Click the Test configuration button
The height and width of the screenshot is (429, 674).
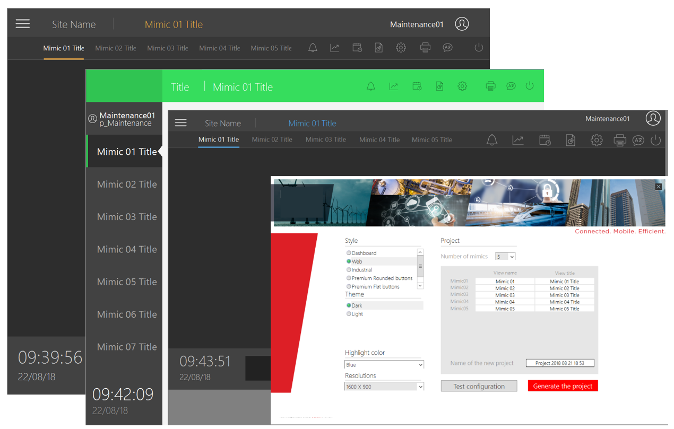point(479,387)
